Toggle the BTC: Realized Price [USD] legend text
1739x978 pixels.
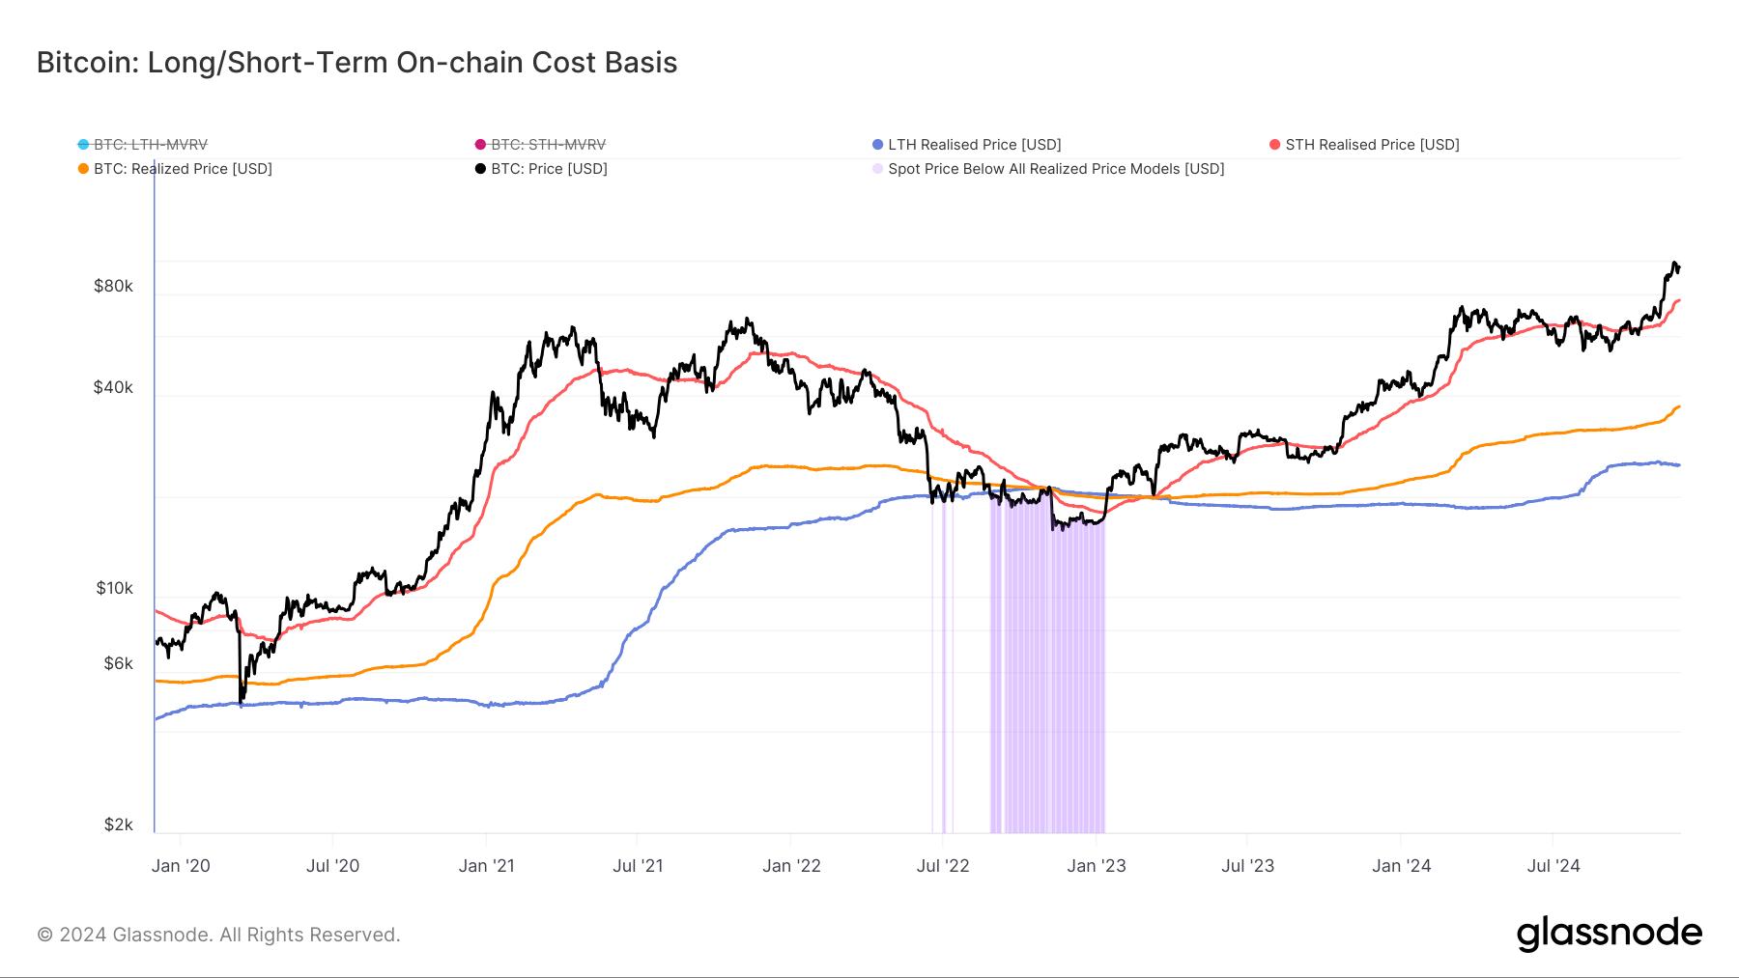[x=183, y=169]
